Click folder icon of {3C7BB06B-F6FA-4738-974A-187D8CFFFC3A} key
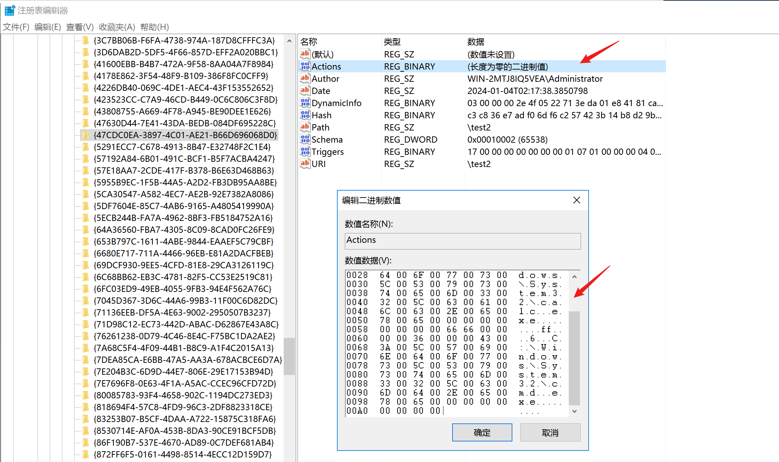779x462 pixels. coord(85,41)
